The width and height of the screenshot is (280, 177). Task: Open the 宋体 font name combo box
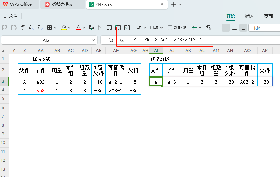click(264, 28)
